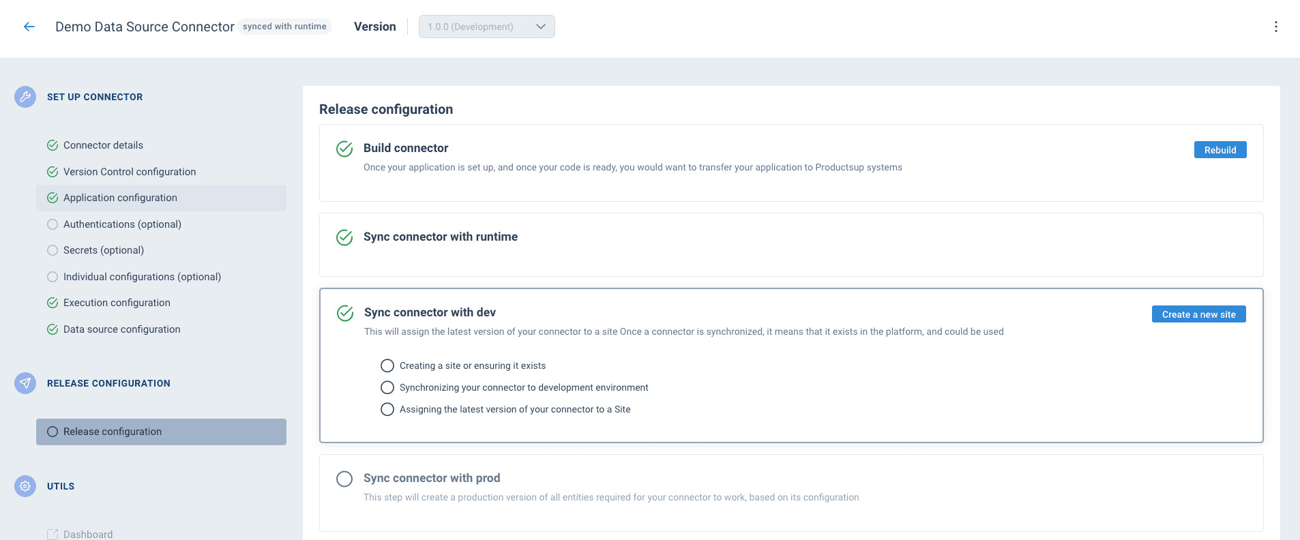Open the three-dot more options menu
This screenshot has height=540, width=1300.
(x=1275, y=27)
